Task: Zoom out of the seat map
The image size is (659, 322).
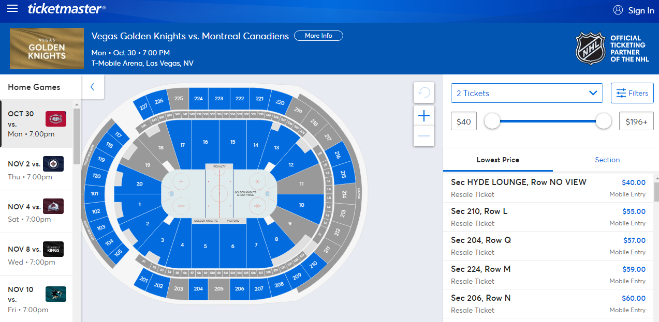Action: click(424, 136)
